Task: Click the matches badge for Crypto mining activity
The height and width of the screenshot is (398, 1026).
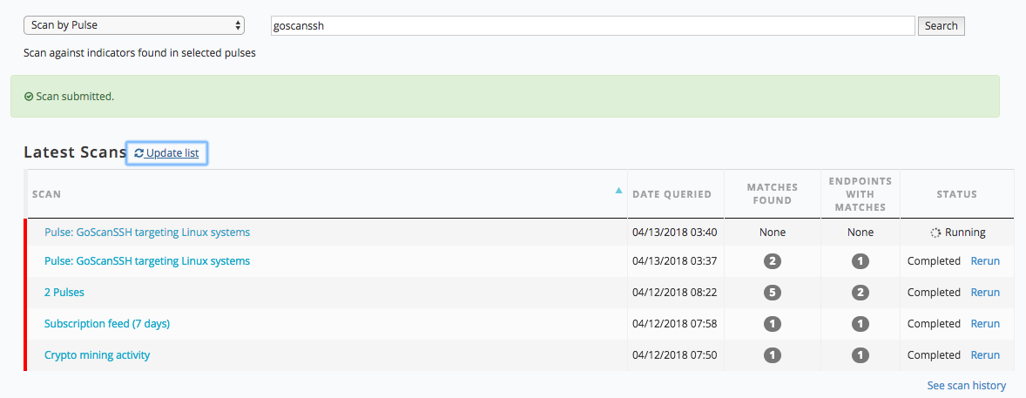Action: pyautogui.click(x=771, y=355)
